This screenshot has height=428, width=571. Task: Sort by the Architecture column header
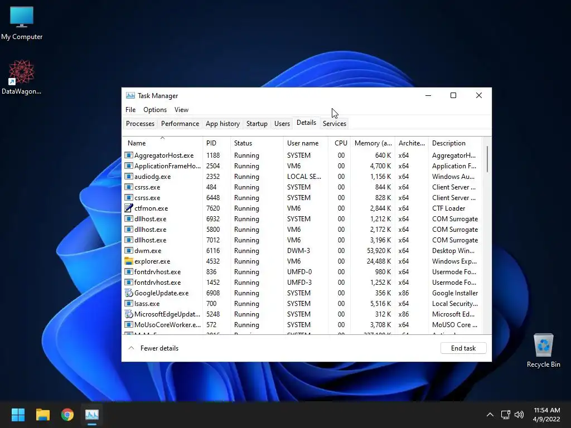[412, 143]
